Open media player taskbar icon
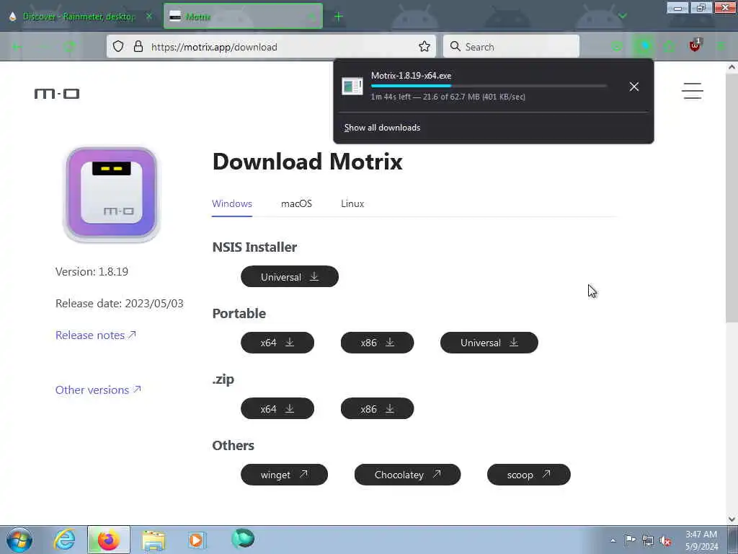The image size is (738, 554). click(x=196, y=540)
